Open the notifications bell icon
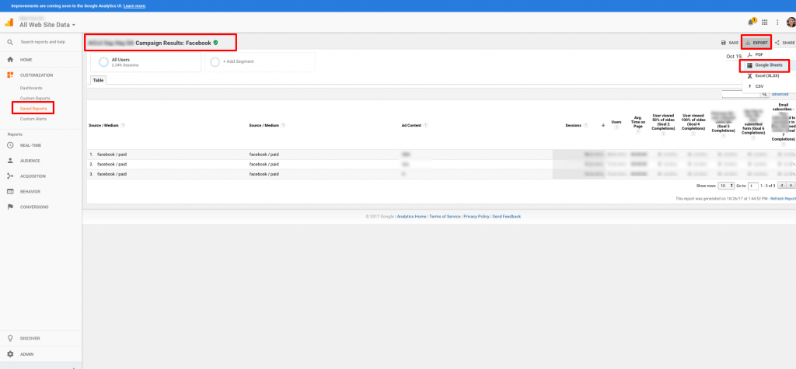This screenshot has height=369, width=796. (751, 22)
